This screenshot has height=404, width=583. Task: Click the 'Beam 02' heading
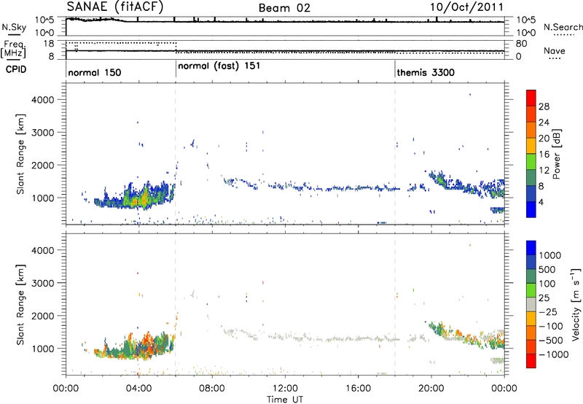[284, 8]
